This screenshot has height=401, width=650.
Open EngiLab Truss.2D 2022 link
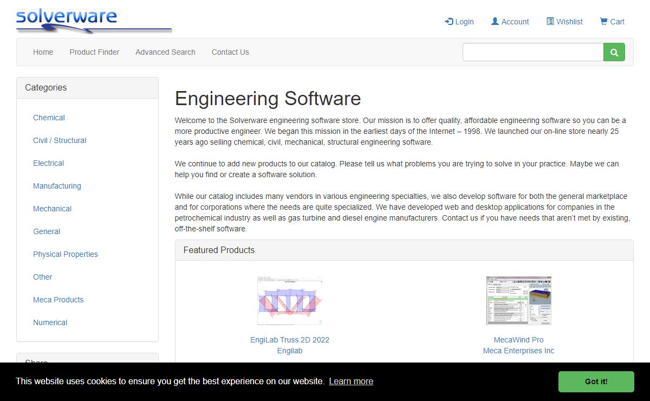290,340
